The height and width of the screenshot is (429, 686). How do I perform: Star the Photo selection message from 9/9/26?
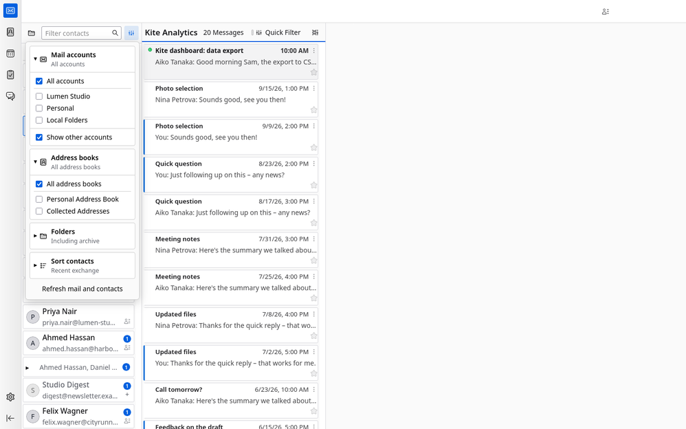[313, 148]
